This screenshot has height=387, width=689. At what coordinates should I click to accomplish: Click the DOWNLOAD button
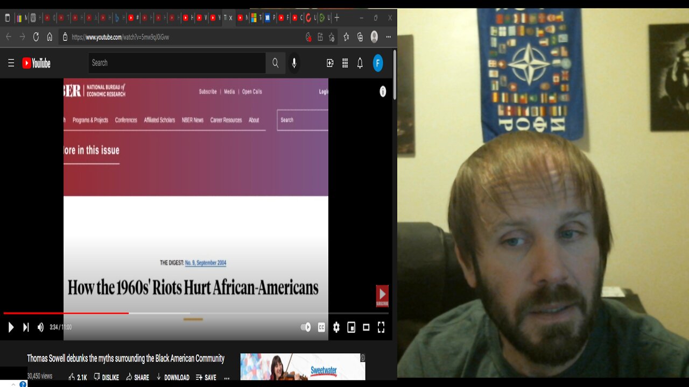pos(173,377)
